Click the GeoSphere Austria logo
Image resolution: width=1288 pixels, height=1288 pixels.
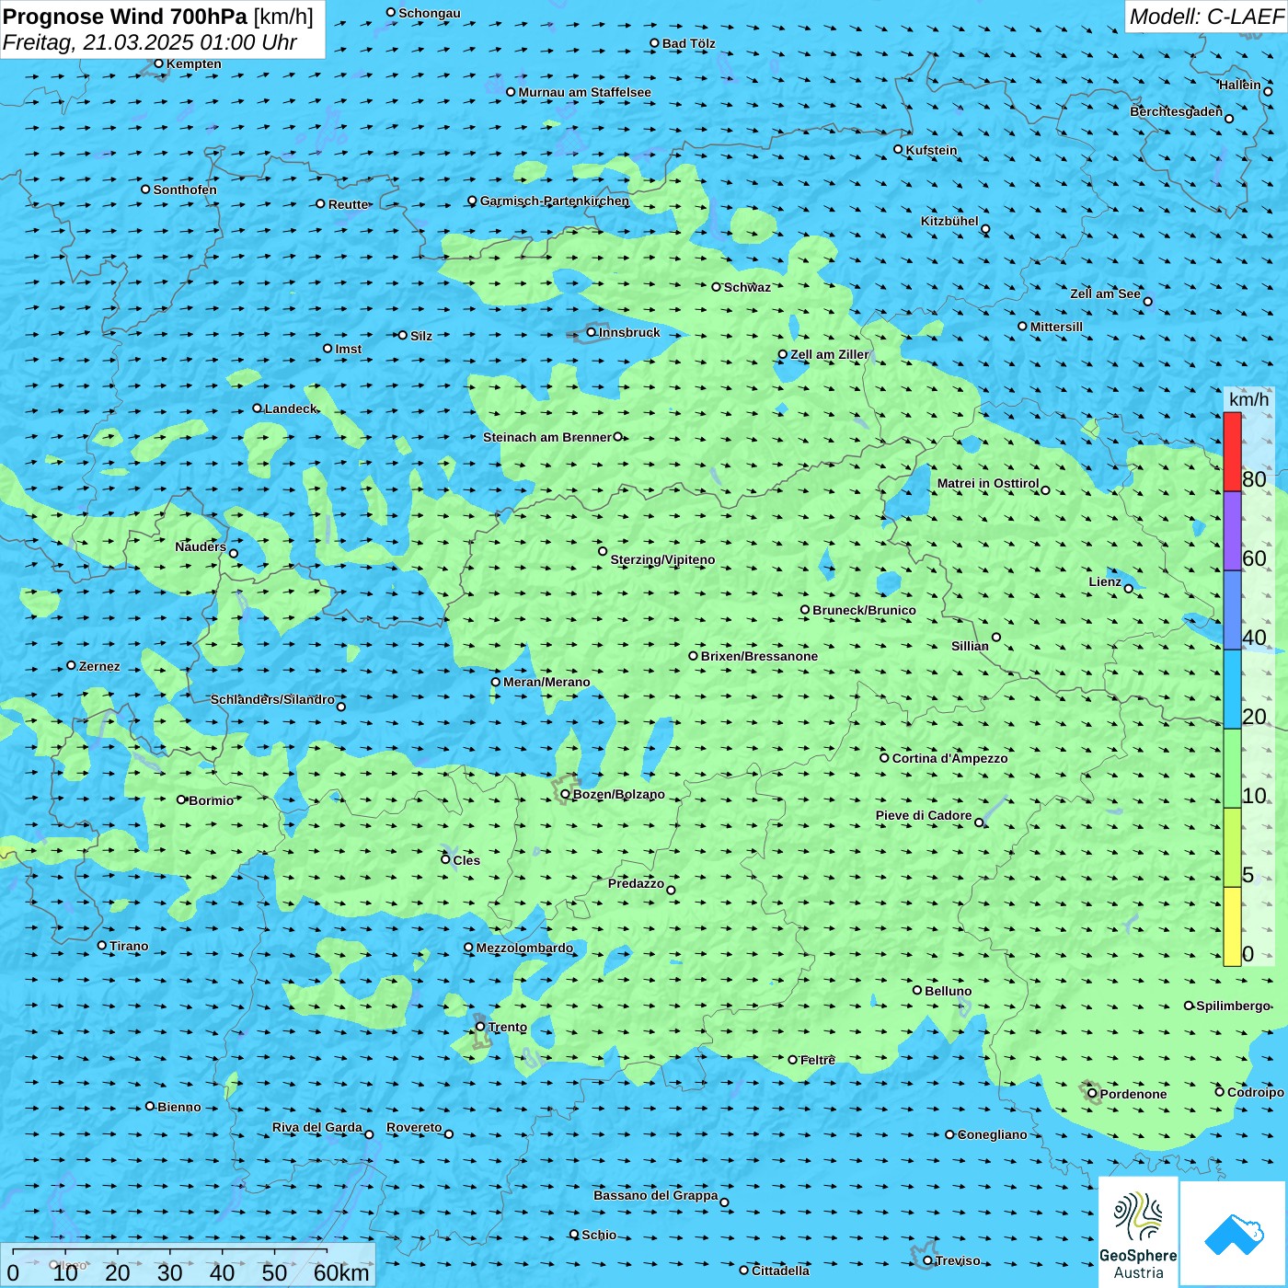pos(1138,1233)
